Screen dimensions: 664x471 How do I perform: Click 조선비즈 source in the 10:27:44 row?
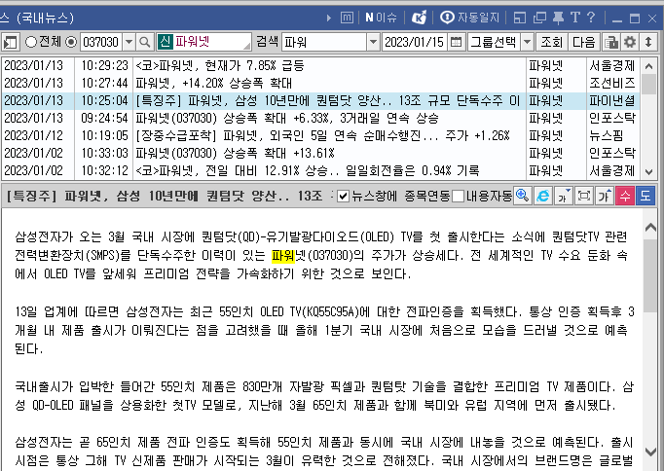coord(612,83)
